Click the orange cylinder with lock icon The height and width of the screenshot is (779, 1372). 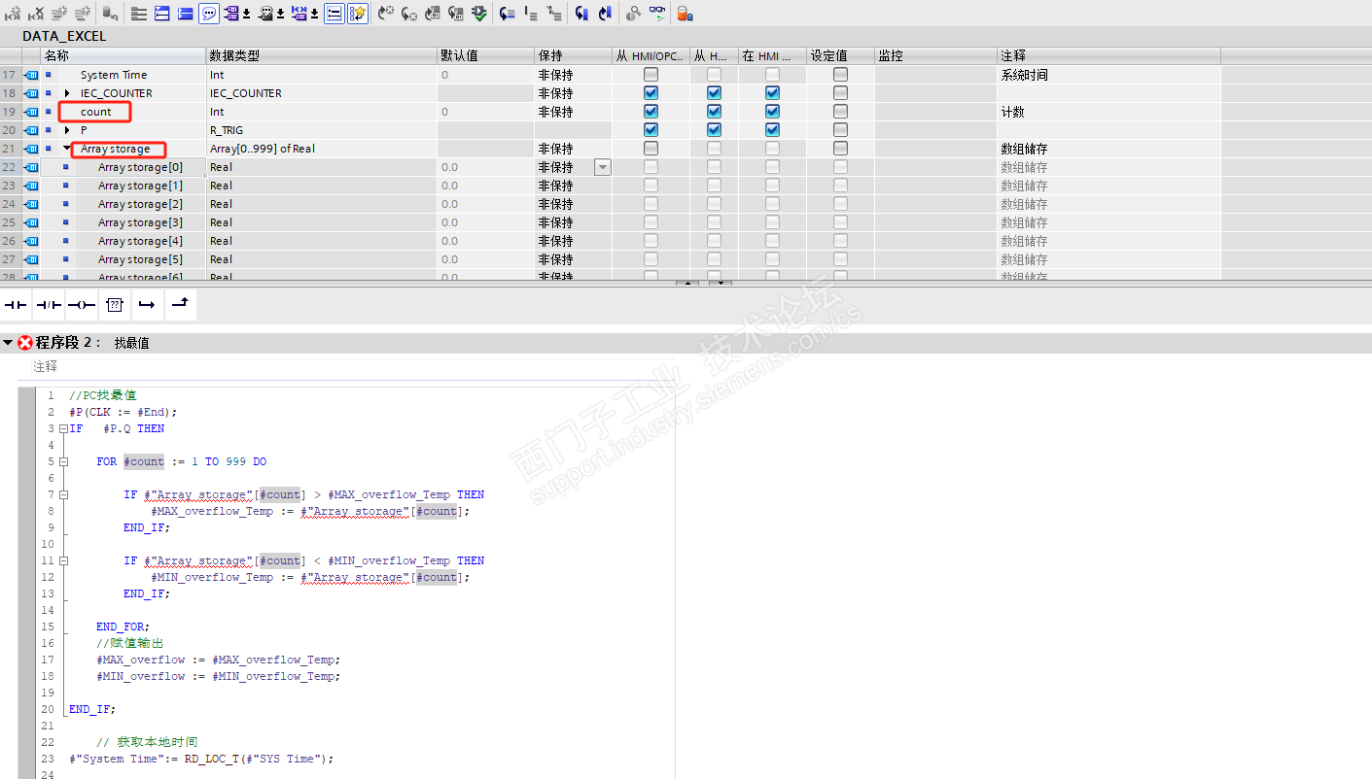[x=685, y=14]
